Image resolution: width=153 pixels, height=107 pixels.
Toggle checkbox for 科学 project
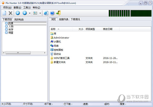tap(6, 29)
